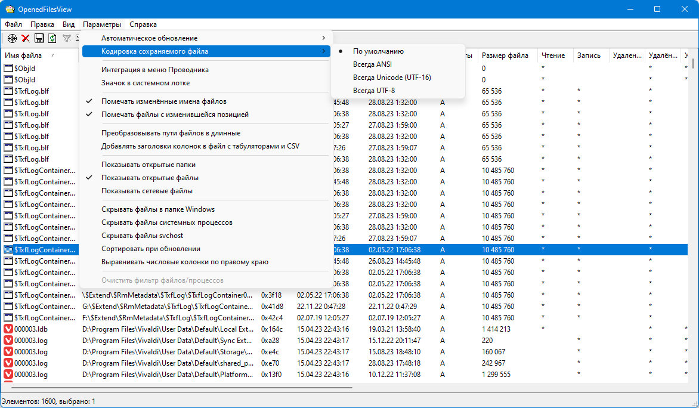Click the file icon next to the highlighted $TxfLogContainer row
699x408 pixels.
coord(8,249)
